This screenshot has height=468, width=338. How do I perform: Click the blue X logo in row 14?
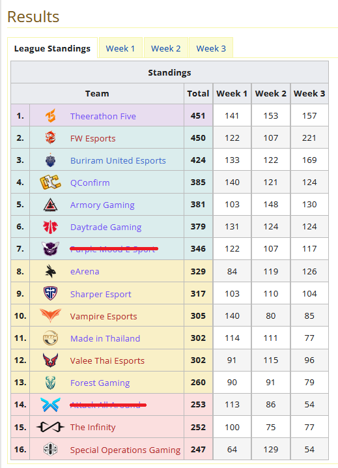(50, 405)
